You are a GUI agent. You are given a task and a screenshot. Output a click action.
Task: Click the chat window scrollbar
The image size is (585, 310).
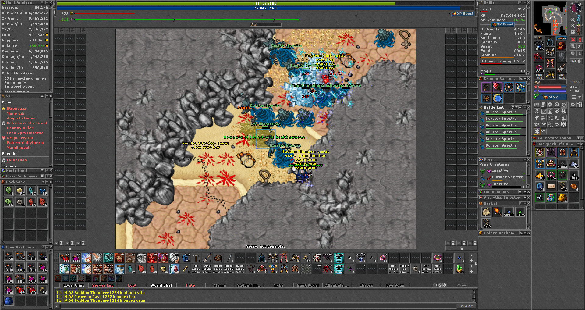474,296
